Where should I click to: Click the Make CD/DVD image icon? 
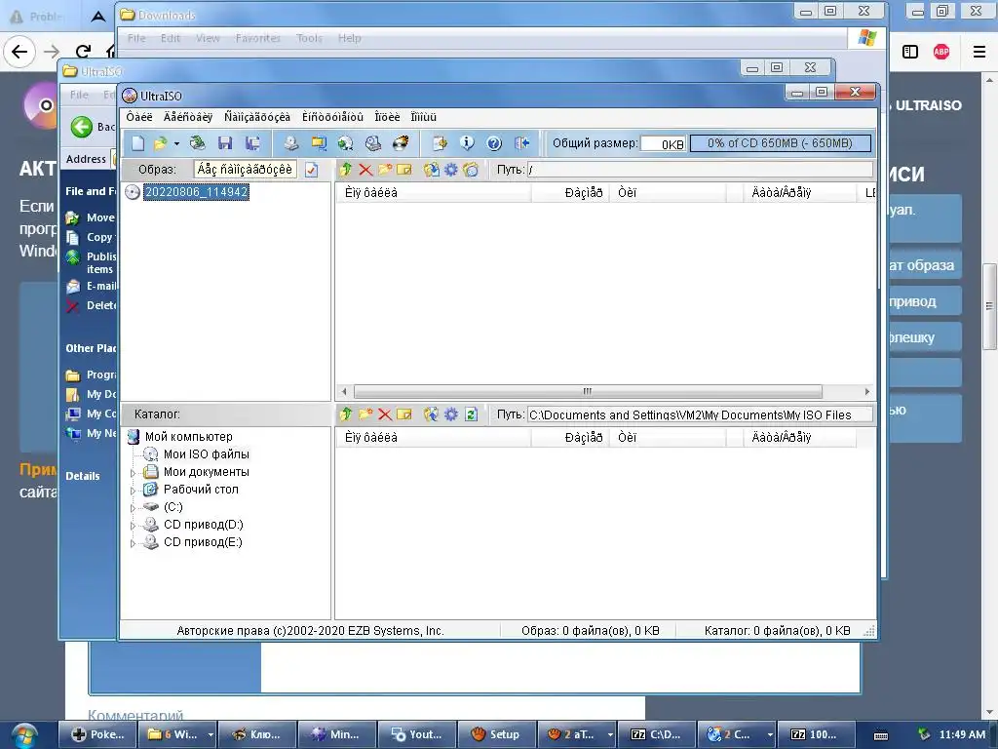click(x=290, y=143)
